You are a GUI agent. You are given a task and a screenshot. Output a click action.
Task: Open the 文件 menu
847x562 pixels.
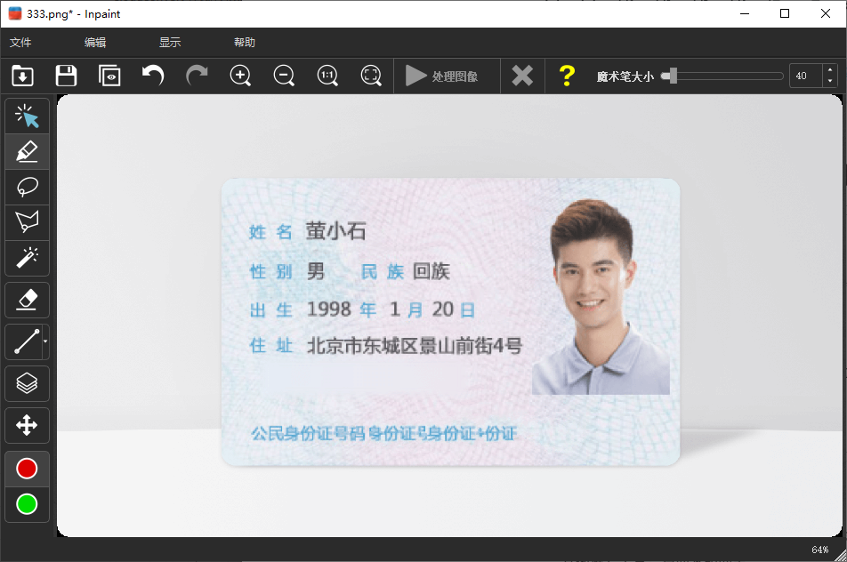20,42
